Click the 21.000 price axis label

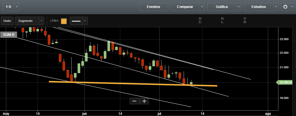284,67
